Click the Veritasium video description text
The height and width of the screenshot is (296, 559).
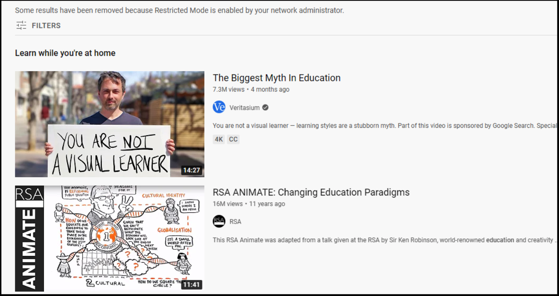click(x=385, y=126)
